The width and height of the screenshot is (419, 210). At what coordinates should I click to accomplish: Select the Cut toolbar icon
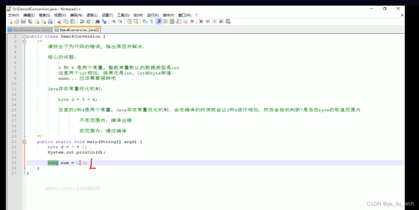pyautogui.click(x=59, y=21)
